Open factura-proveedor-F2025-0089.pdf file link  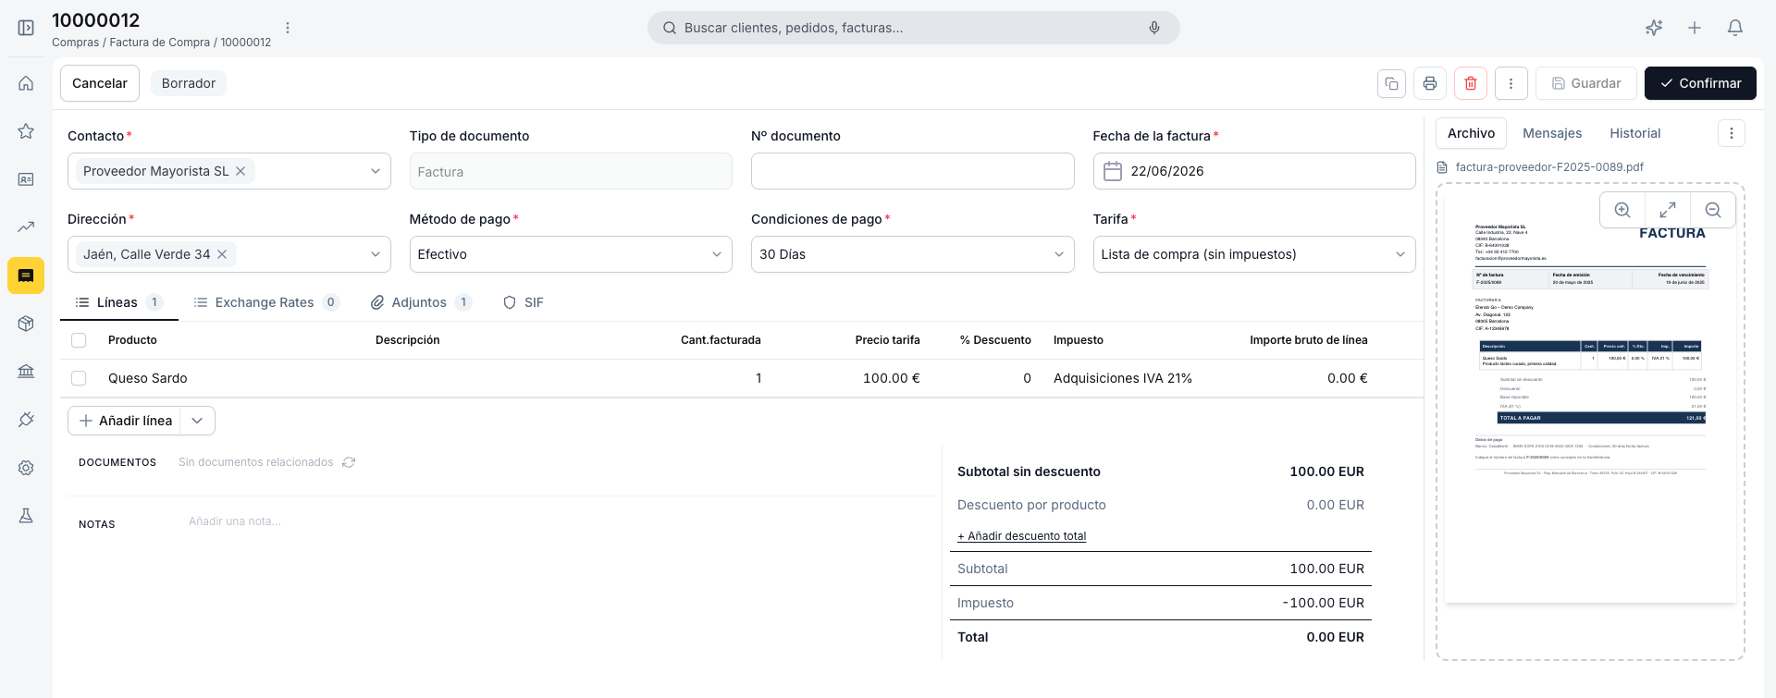coord(1549,167)
